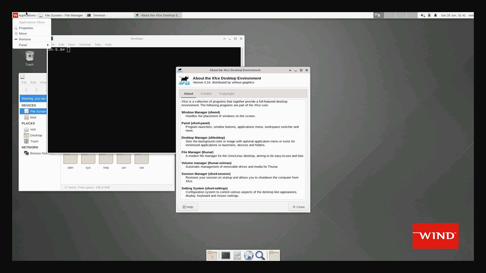Open Tabs menu in the Terminal window
Image resolution: width=486 pixels, height=273 pixels.
[x=98, y=44]
